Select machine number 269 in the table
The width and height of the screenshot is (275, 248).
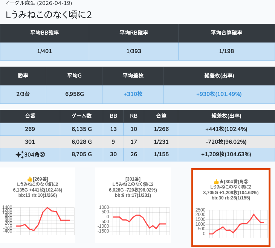coord(30,129)
